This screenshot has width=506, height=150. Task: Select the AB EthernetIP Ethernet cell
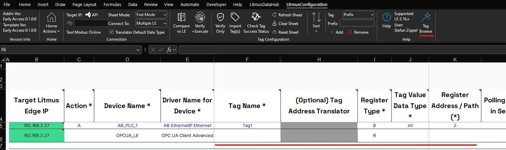[x=187, y=126]
